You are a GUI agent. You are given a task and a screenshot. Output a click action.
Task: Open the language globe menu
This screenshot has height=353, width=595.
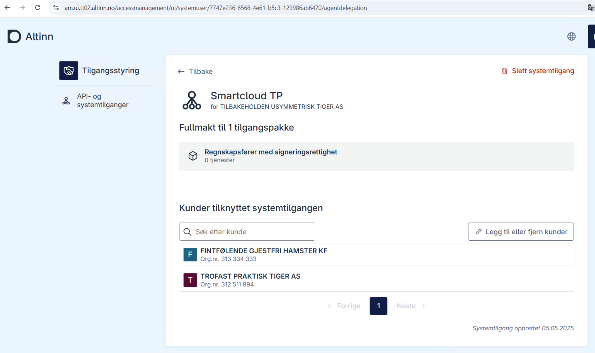[x=571, y=37]
